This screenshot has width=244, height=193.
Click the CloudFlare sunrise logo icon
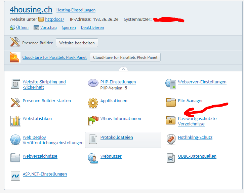(15, 57)
